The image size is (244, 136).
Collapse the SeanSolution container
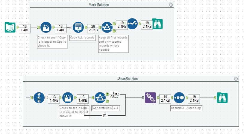coord(236,79)
